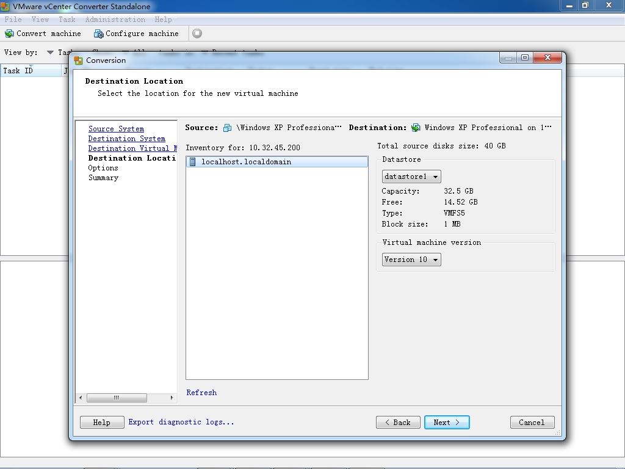Close the Conversion dialog

(547, 58)
